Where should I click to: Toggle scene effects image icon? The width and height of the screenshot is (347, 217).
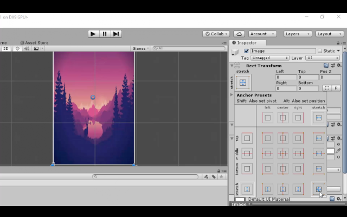coord(36,48)
